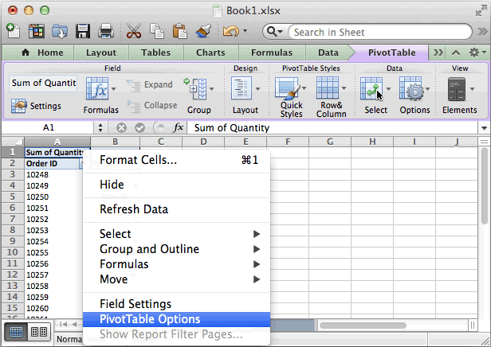
Task: Cut selection with scissors icon
Action: 134,31
